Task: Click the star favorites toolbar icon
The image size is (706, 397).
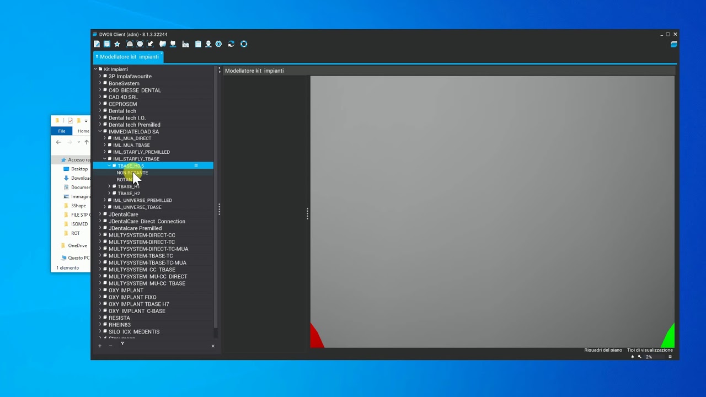Action: pyautogui.click(x=117, y=44)
